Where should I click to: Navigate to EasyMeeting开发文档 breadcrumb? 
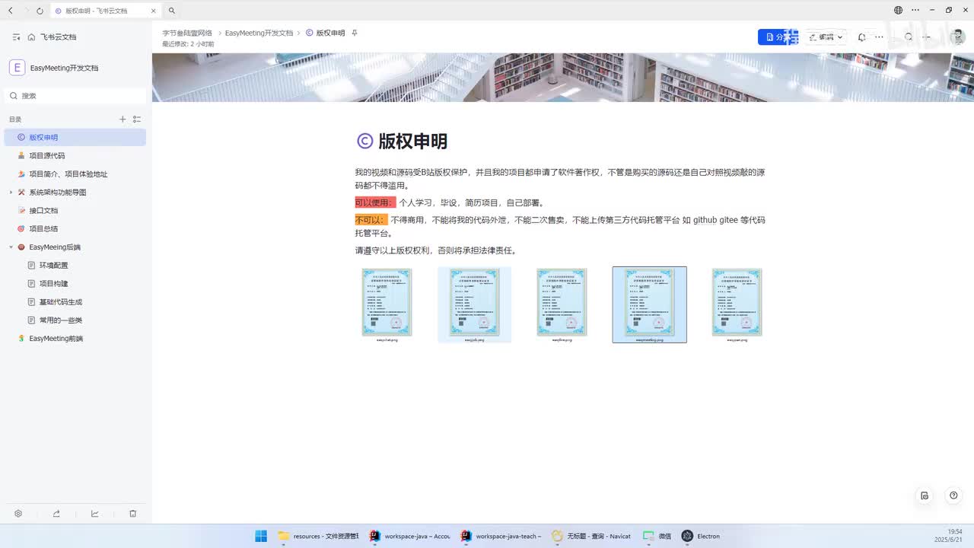tap(259, 33)
